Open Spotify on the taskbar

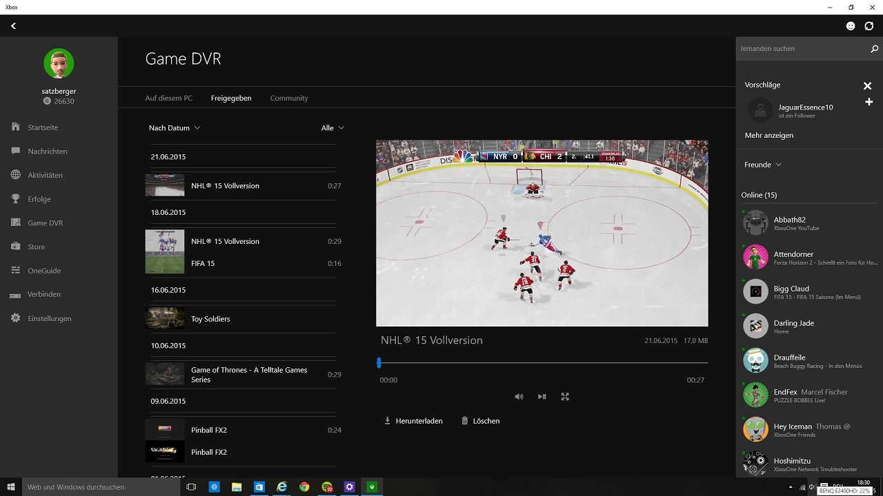[327, 487]
